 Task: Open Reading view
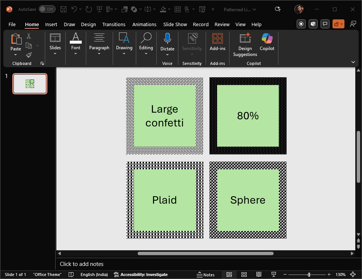[x=259, y=274]
